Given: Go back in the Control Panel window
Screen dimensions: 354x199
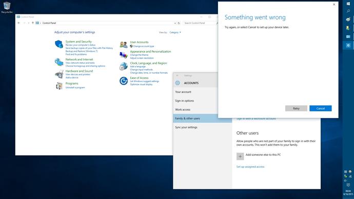Looking at the screenshot, I should [x=19, y=23].
